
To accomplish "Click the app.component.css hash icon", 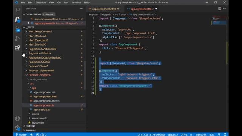I will 31,92.
